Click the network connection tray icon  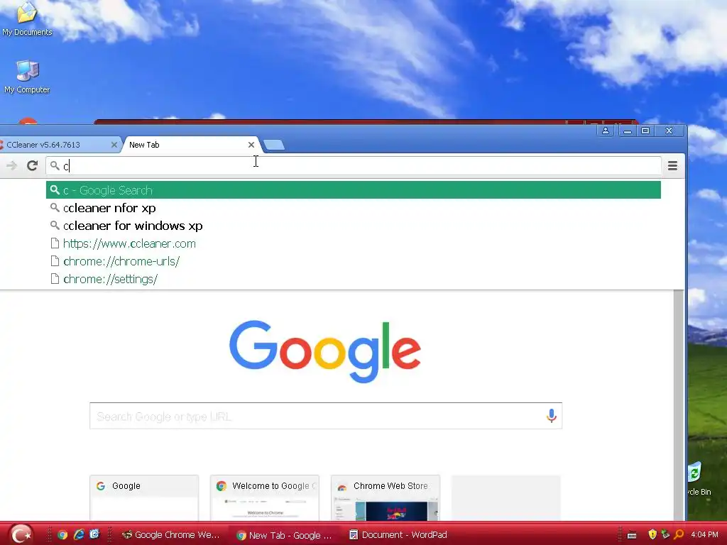(666, 534)
